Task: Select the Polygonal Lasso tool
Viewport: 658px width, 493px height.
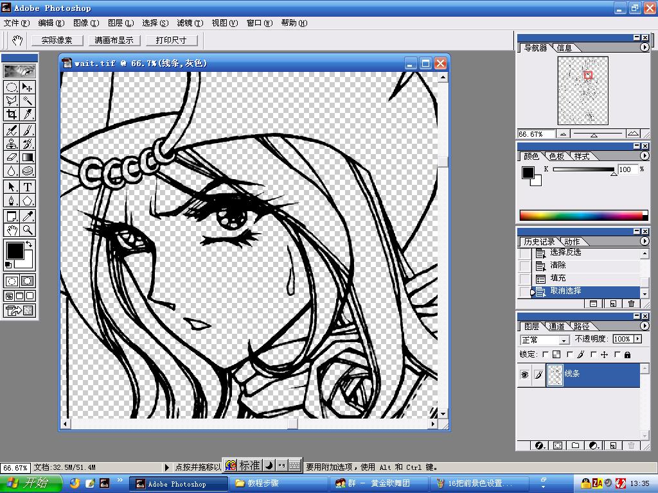Action: pos(12,101)
